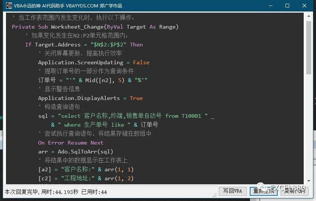Click the resize grip beside 写回VBA

click(x=215, y=195)
